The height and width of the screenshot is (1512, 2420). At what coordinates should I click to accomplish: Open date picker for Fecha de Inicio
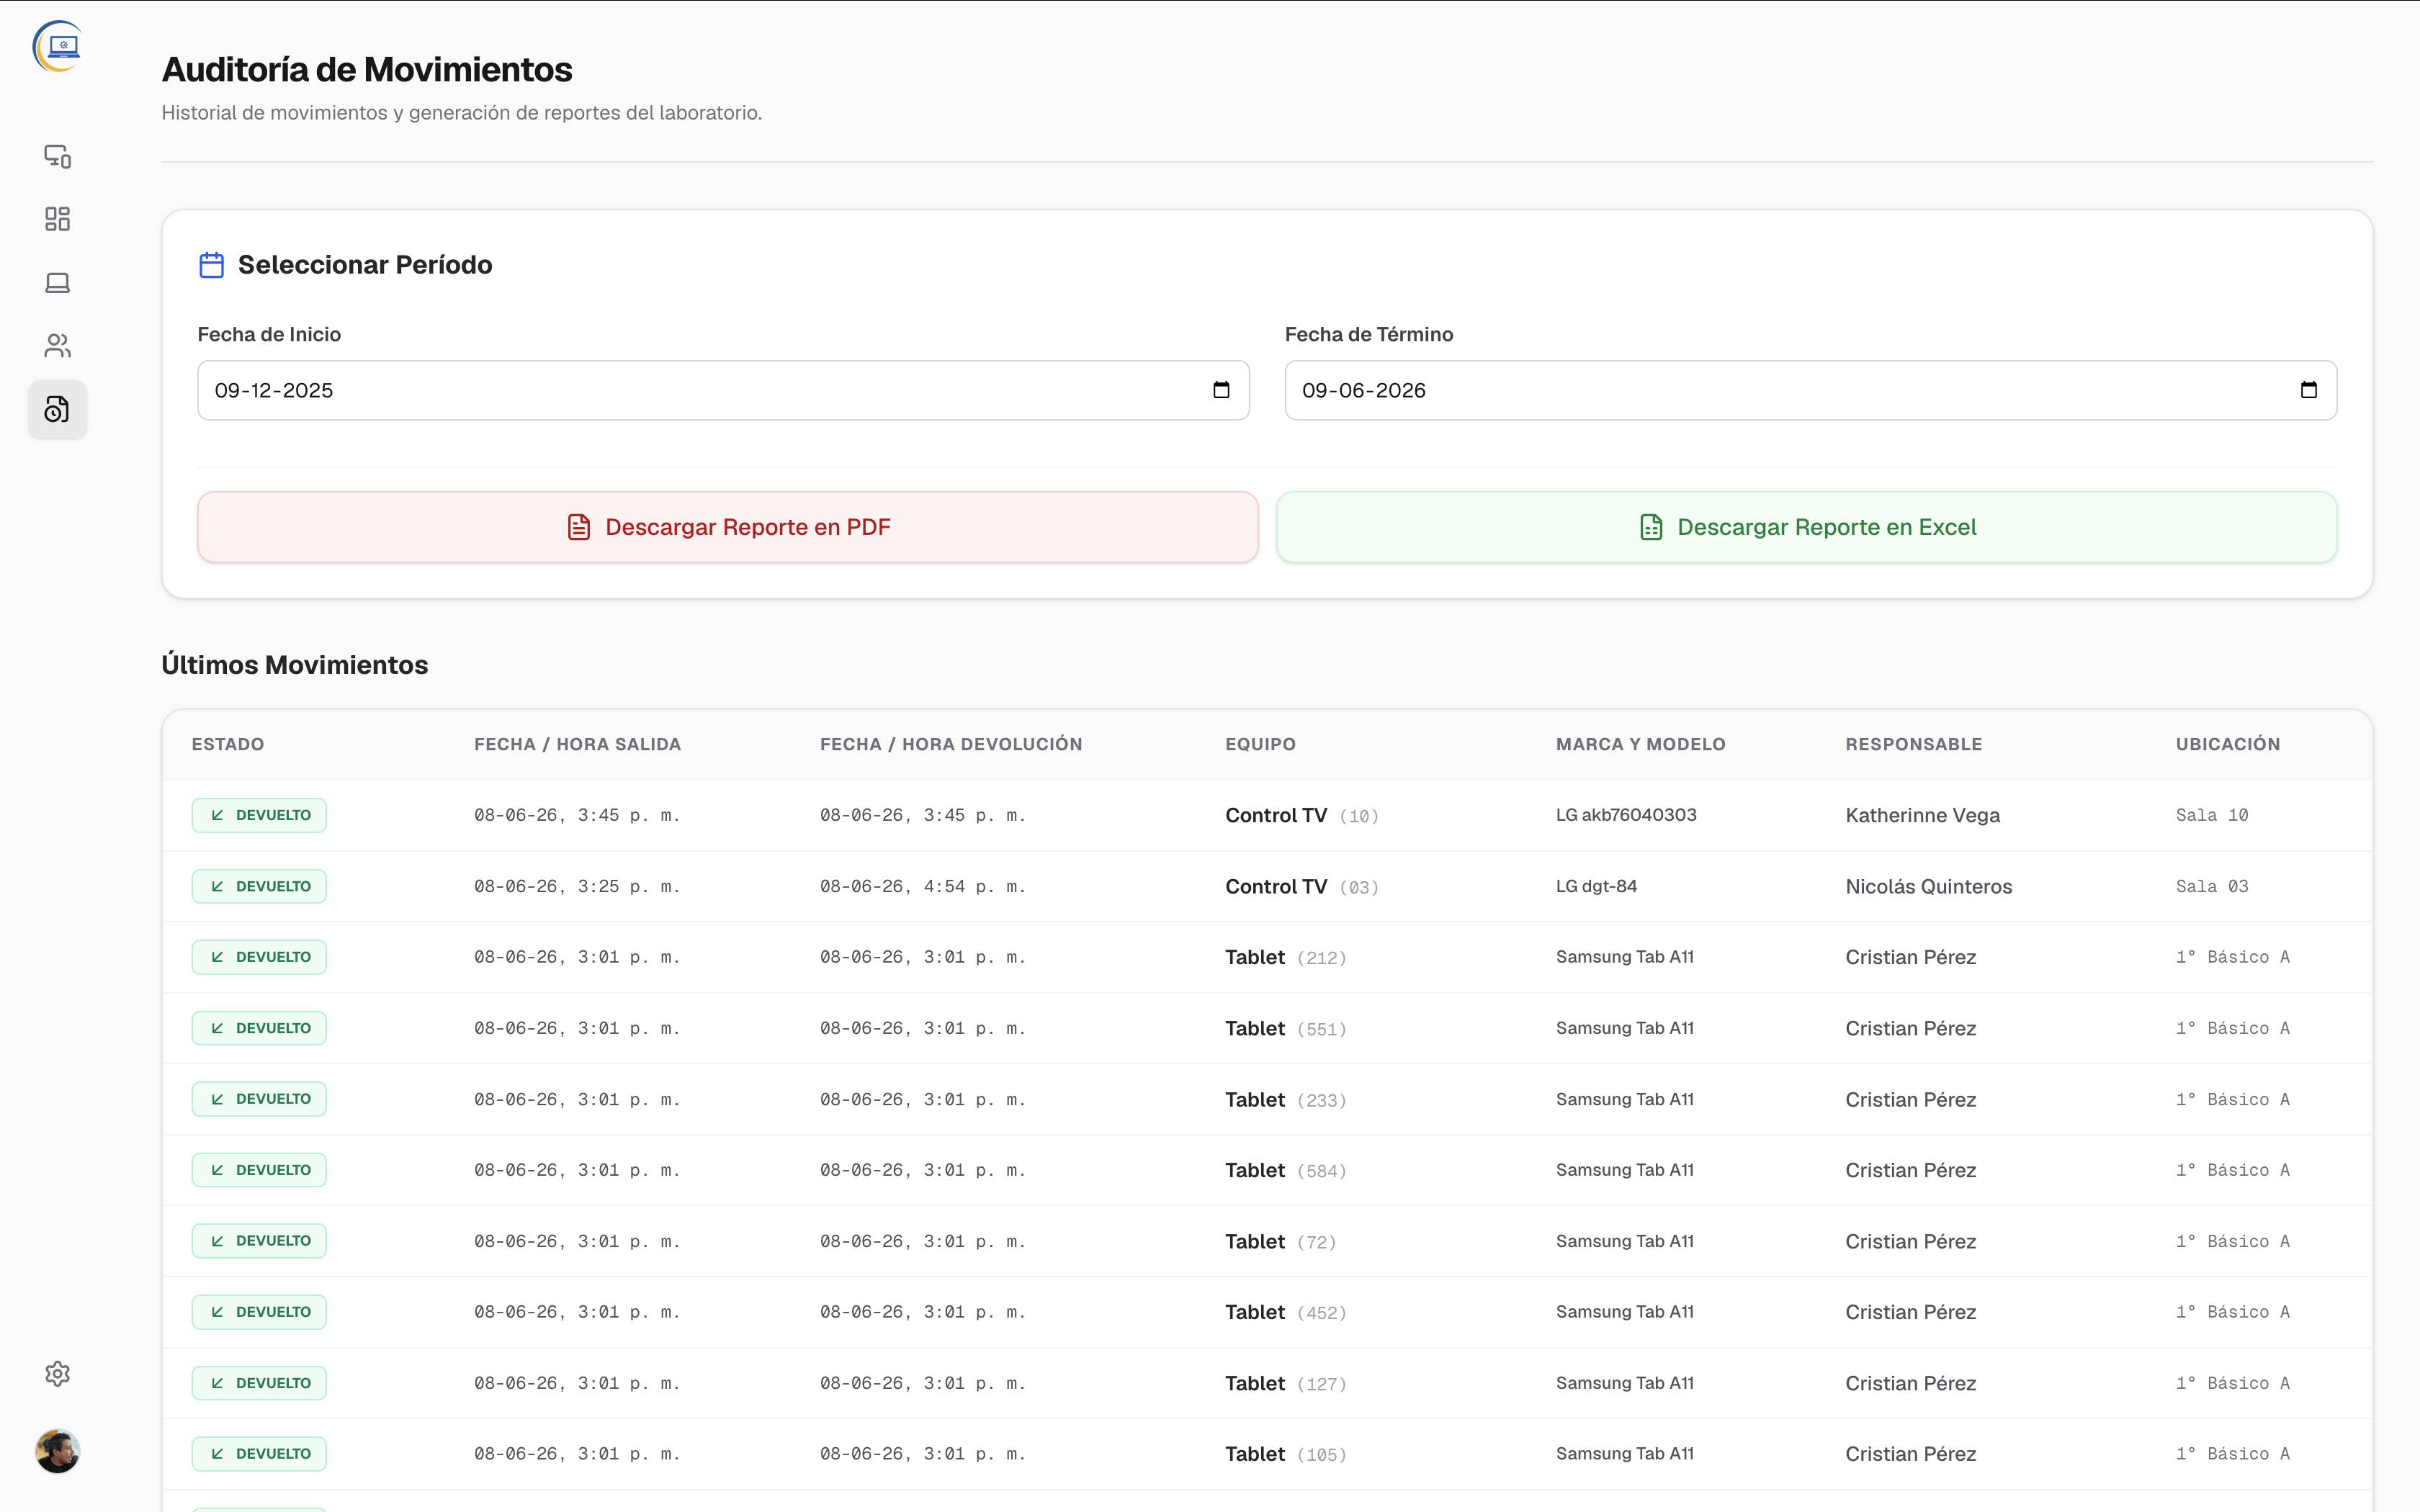(1221, 390)
